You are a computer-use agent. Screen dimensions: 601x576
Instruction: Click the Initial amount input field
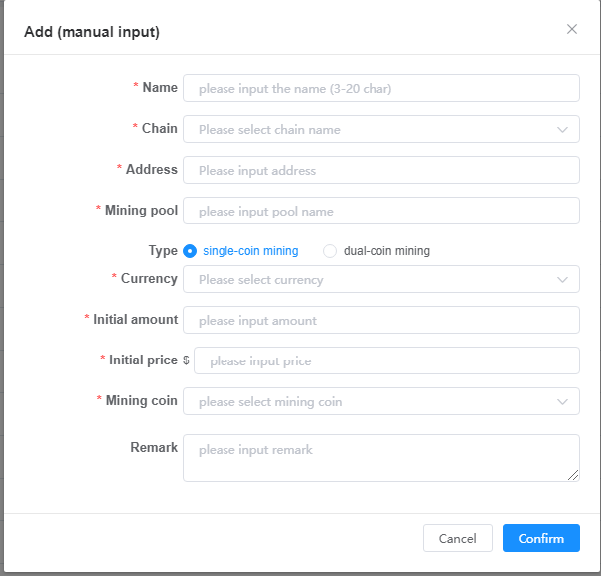point(381,320)
